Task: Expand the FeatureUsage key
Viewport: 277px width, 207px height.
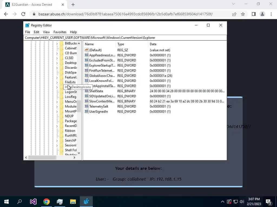Action: (x=57, y=77)
